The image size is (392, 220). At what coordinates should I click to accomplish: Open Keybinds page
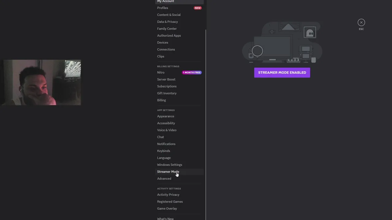pos(179,151)
